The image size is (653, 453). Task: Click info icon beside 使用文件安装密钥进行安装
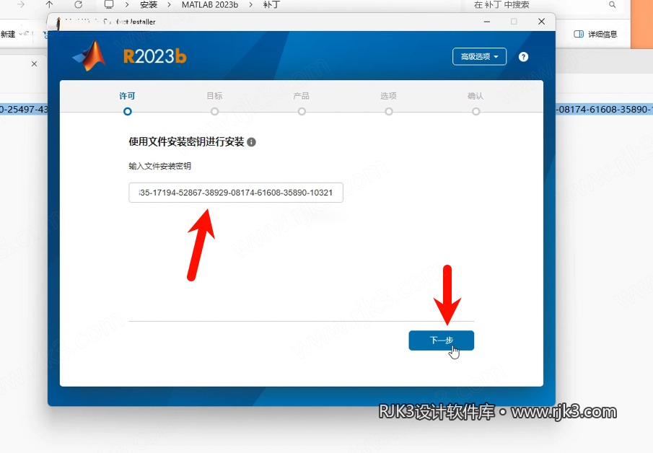[252, 142]
